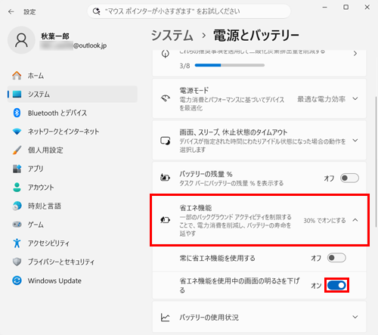Screen dimensions: 378x335
Task: Open 個人用設定 menu item
Action: tap(73, 150)
